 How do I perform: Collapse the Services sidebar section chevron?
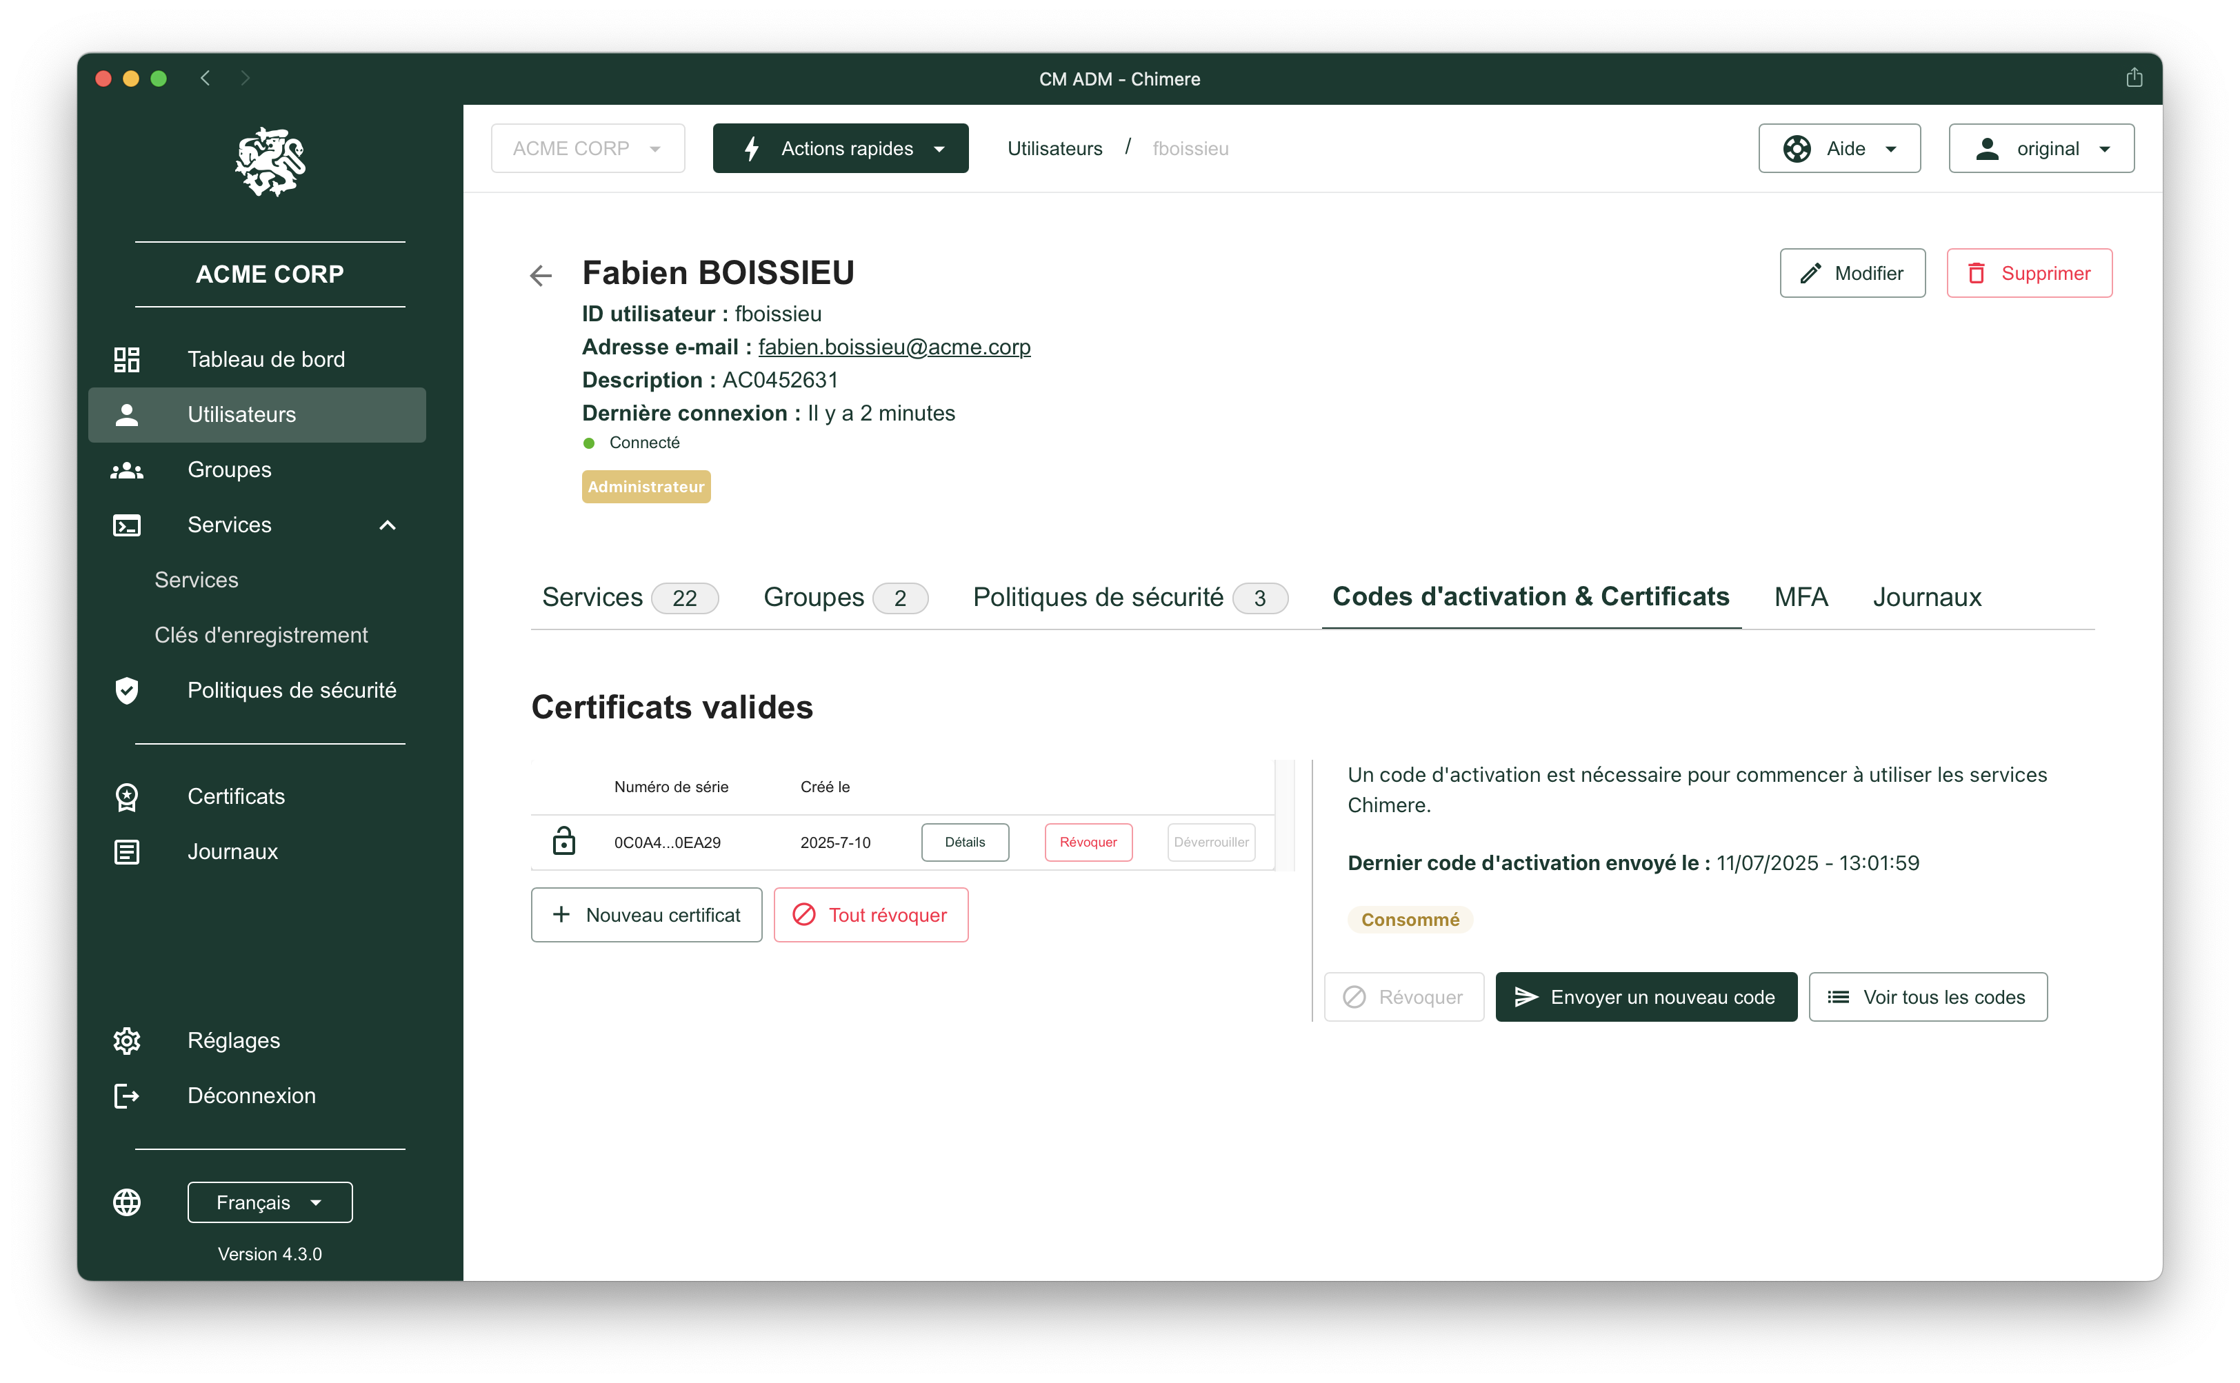click(388, 525)
